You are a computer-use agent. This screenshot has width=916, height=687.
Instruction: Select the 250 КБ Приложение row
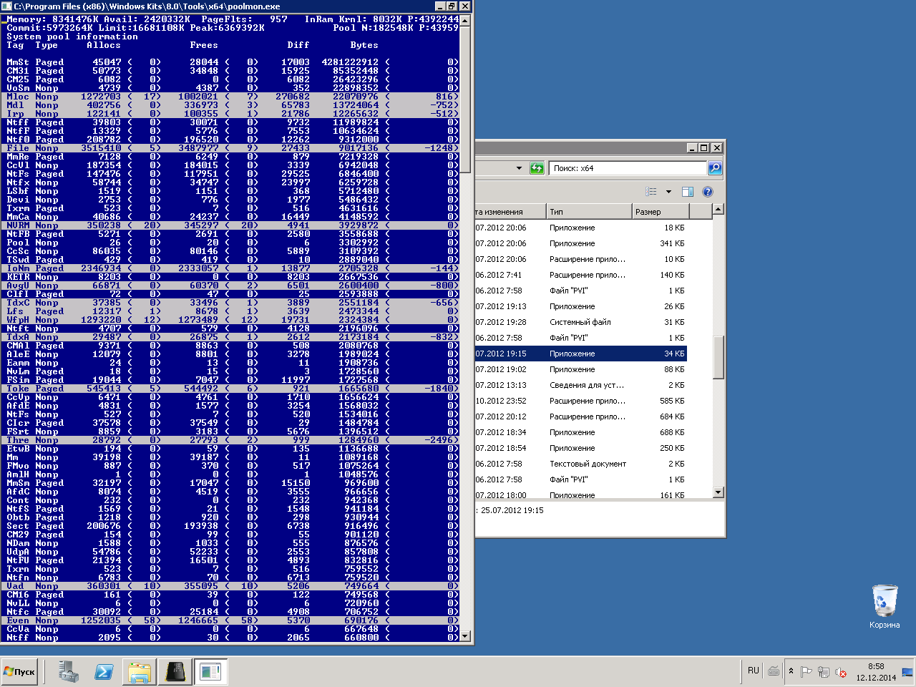581,448
